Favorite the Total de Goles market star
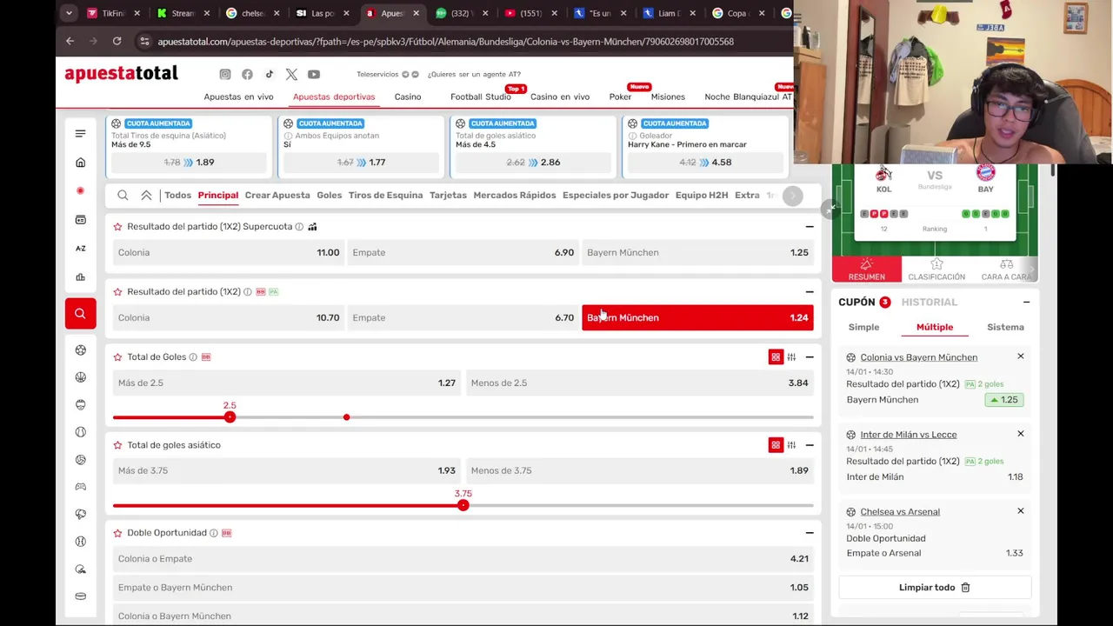This screenshot has width=1113, height=626. pyautogui.click(x=117, y=357)
